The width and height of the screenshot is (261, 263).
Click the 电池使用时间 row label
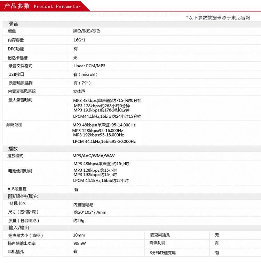coord(20,171)
